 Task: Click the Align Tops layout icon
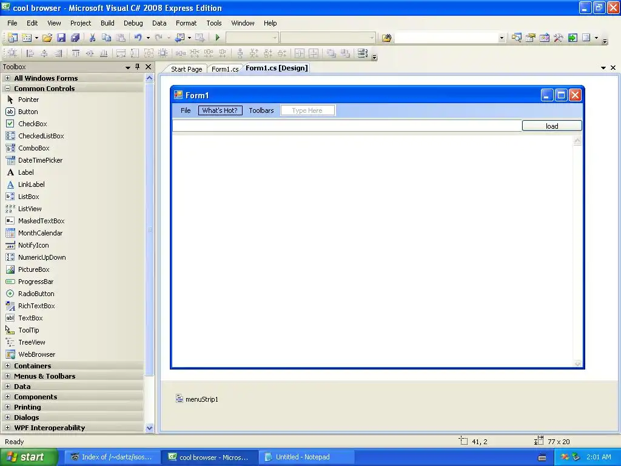click(x=75, y=53)
